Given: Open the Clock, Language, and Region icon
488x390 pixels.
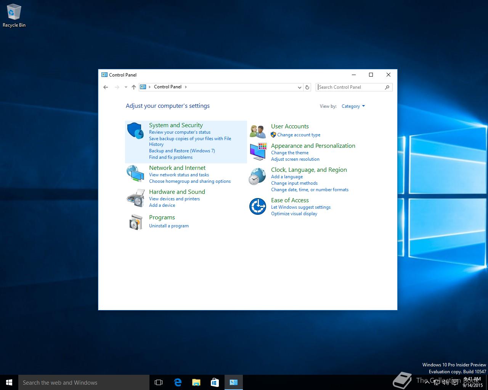Looking at the screenshot, I should point(257,177).
